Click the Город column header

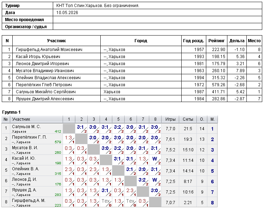[x=141, y=41]
